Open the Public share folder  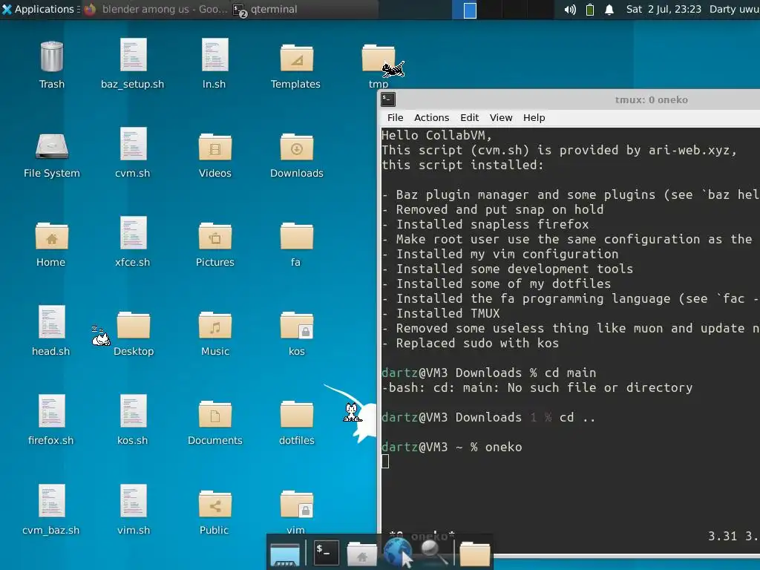[214, 504]
